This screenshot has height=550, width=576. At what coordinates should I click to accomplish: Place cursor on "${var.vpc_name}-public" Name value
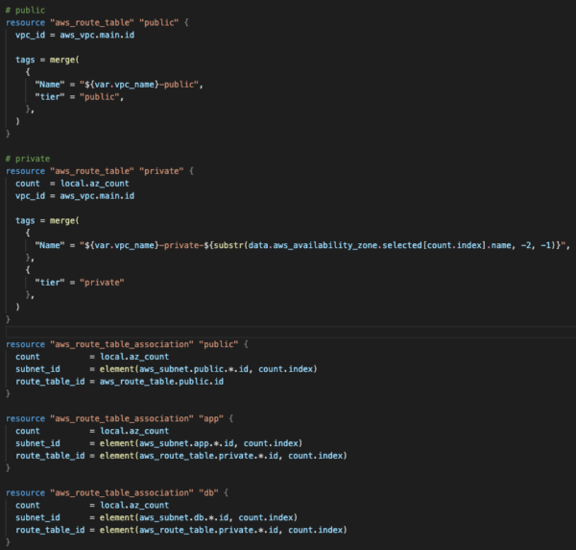(x=142, y=84)
